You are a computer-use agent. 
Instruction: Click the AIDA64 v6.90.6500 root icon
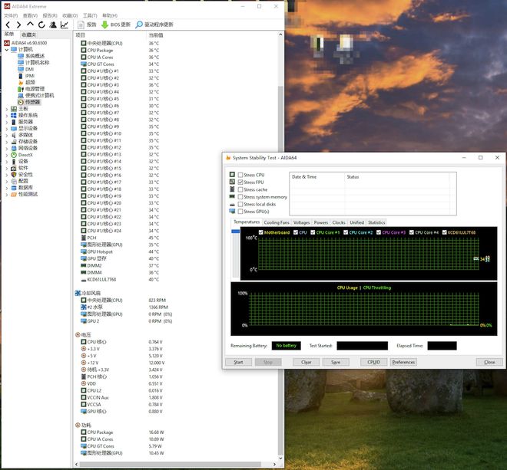pos(7,43)
